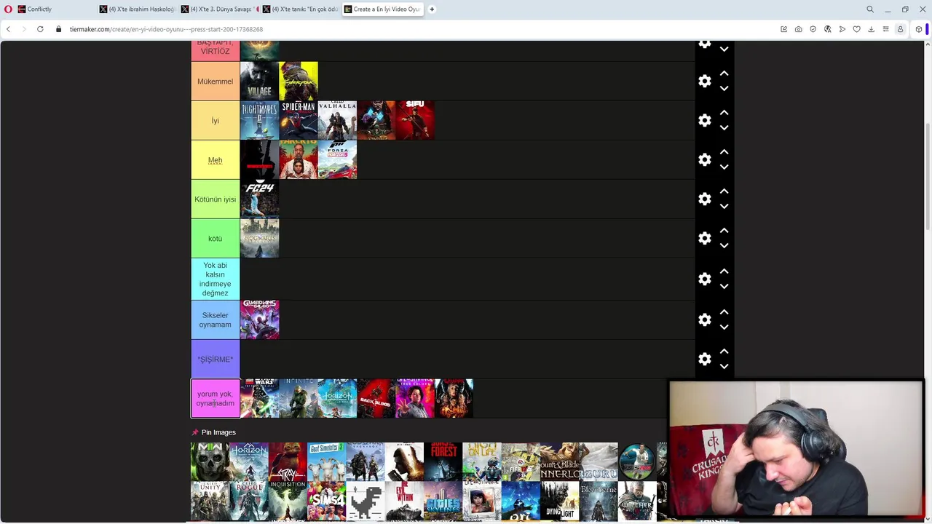Select the Stray cover in image pool
The height and width of the screenshot is (524, 932).
(x=288, y=461)
